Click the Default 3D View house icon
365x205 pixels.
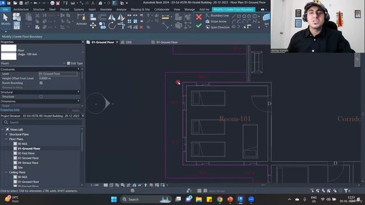click(x=100, y=3)
